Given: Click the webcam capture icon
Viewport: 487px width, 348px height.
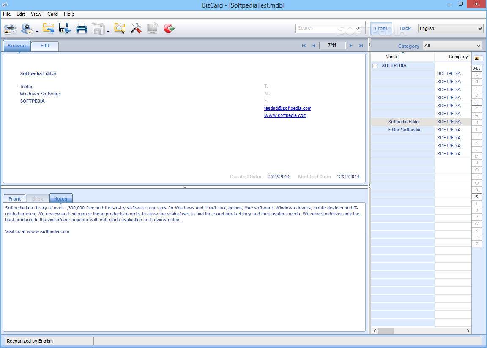Looking at the screenshot, I should point(27,29).
